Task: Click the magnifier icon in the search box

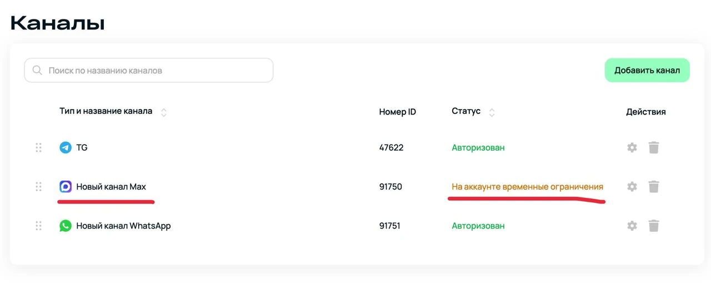Action: coord(37,71)
